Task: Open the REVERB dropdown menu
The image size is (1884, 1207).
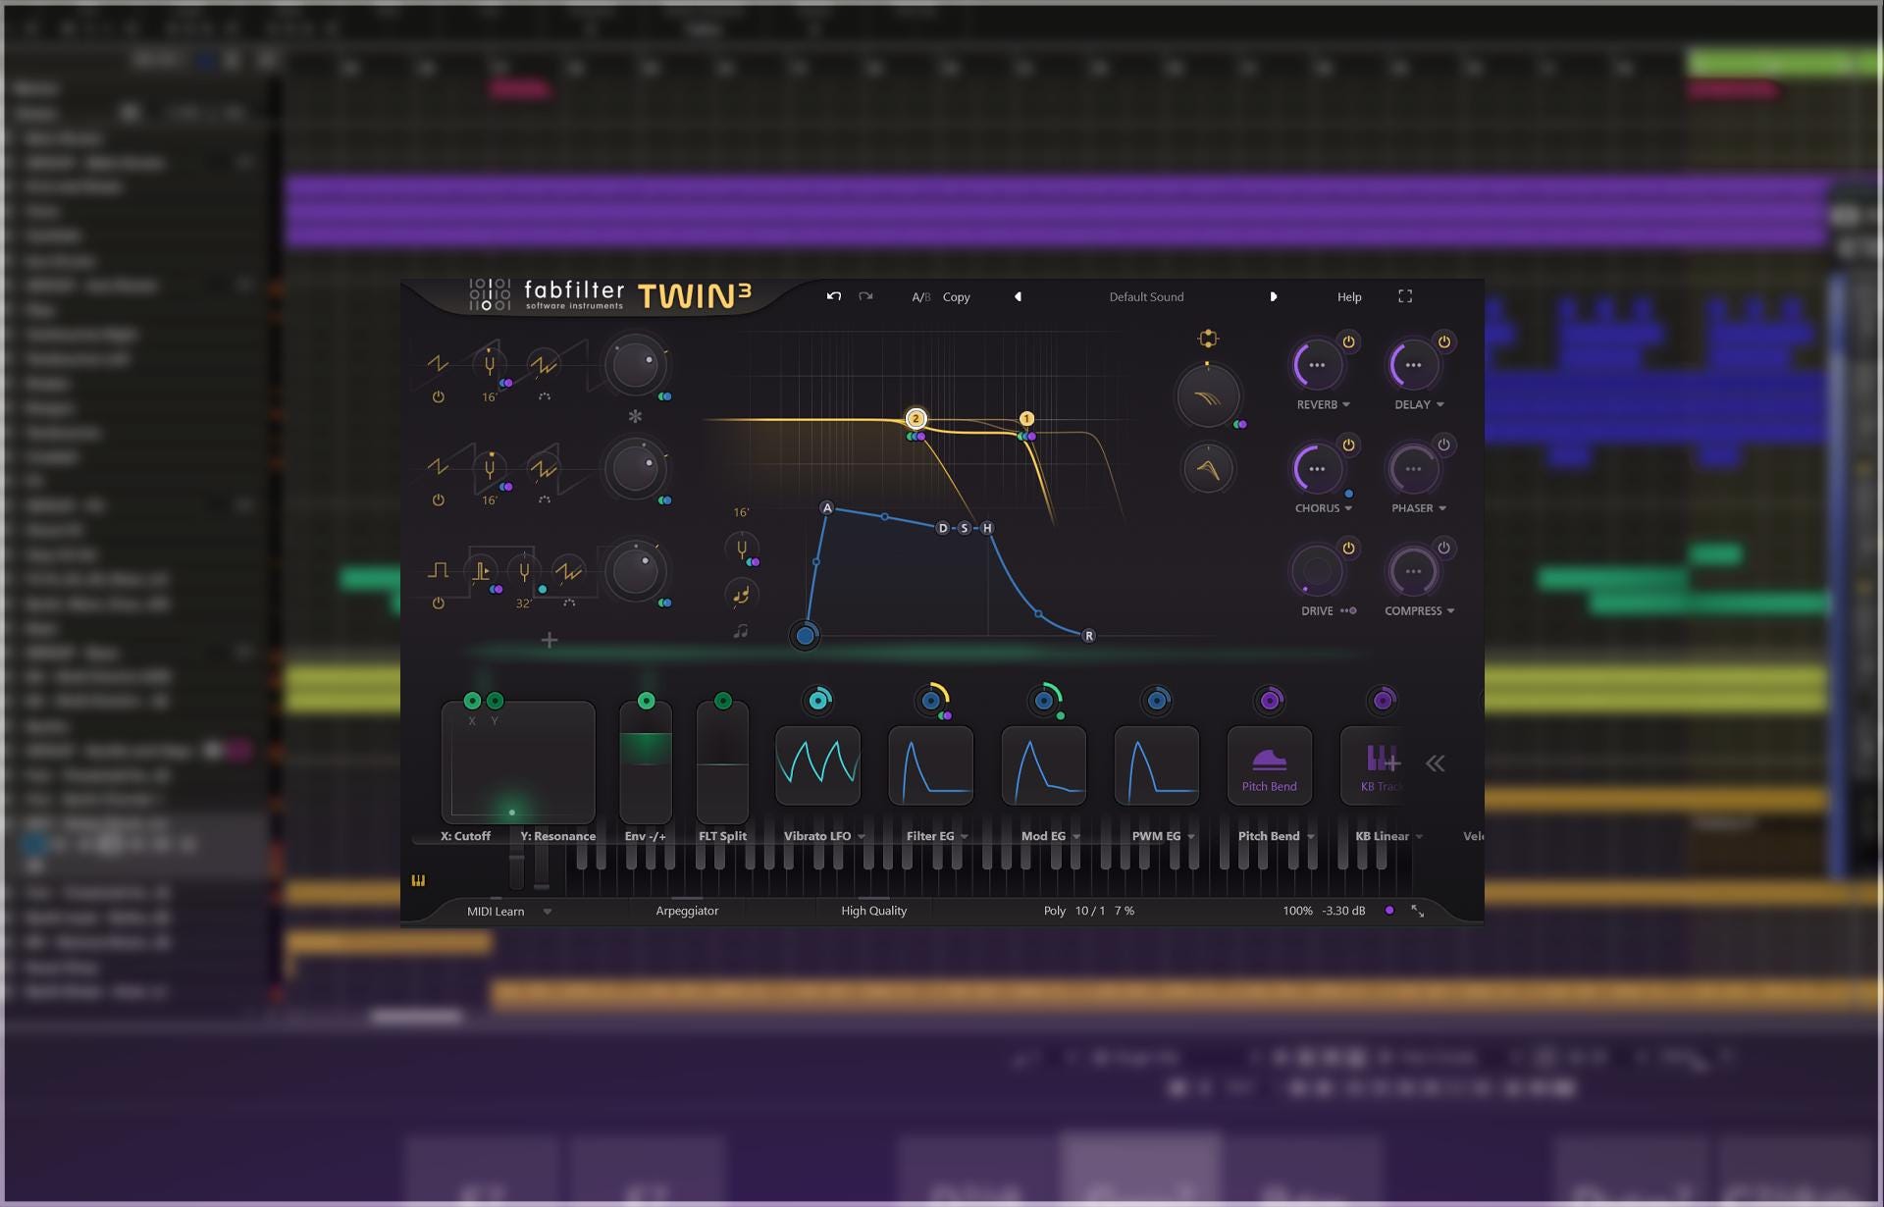Action: tap(1323, 404)
